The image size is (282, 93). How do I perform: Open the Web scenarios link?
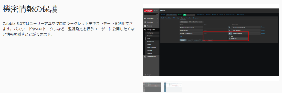pos(241,15)
